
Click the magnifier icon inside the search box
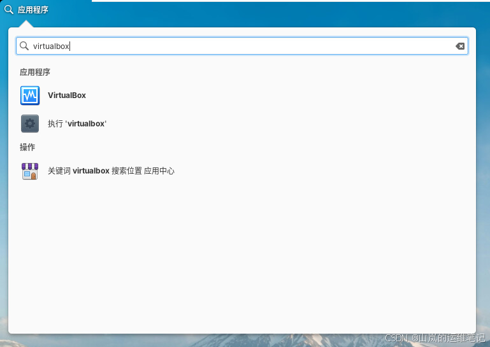coord(24,46)
